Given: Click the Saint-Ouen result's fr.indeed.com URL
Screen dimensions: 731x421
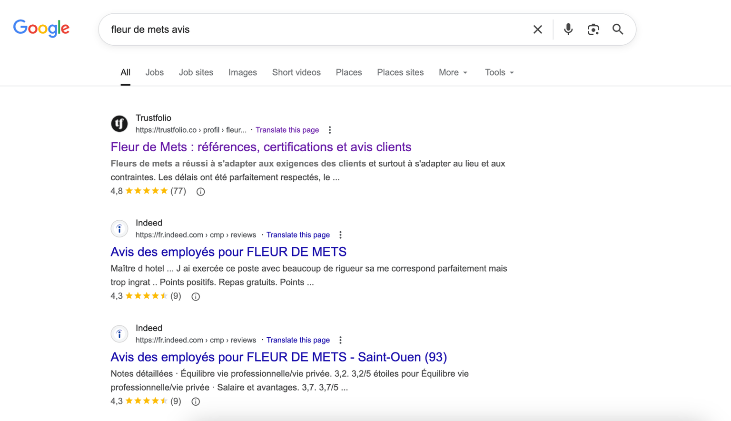Looking at the screenshot, I should pos(196,340).
